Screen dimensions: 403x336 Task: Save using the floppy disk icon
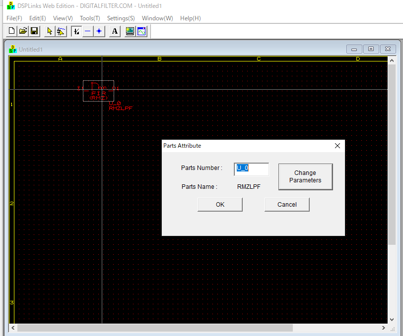click(x=34, y=31)
